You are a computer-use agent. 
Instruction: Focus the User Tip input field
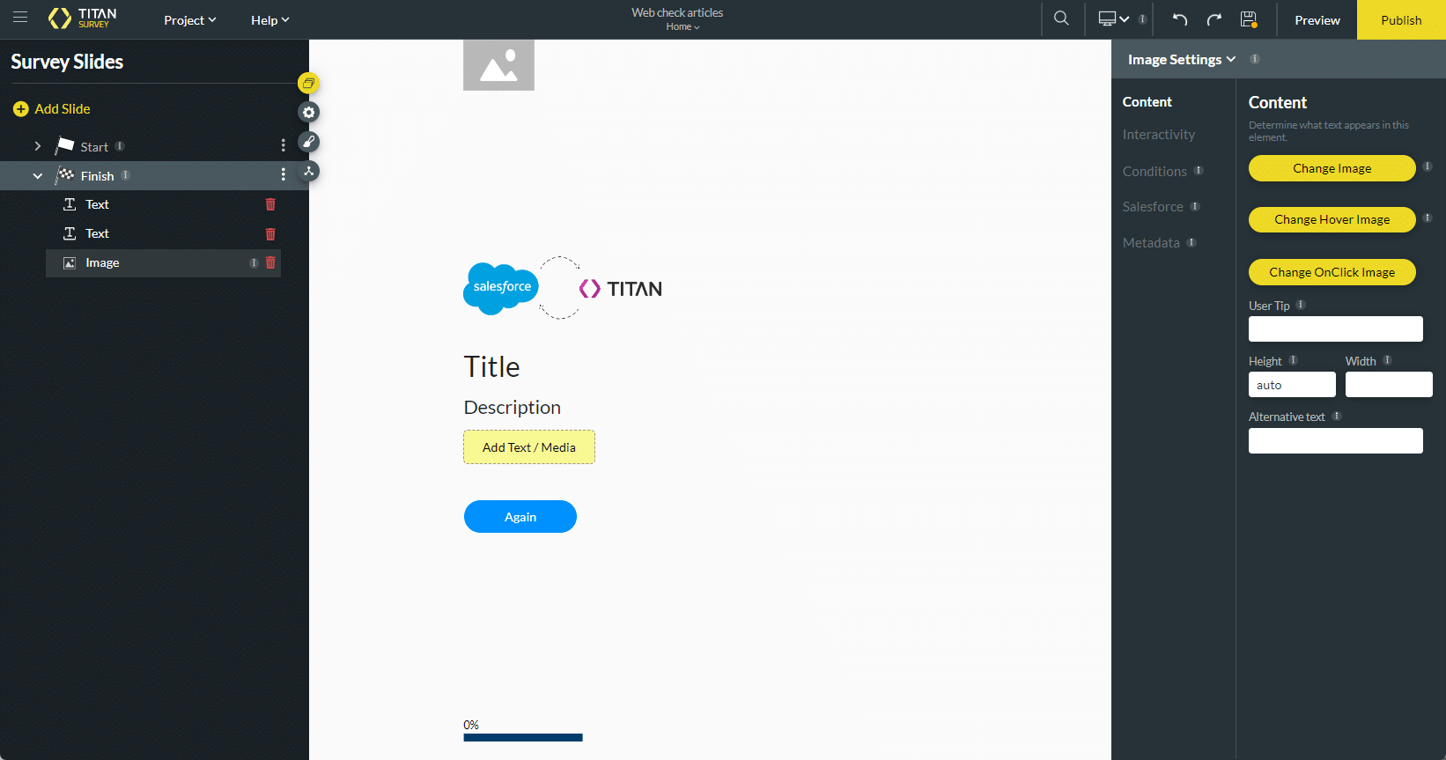pyautogui.click(x=1335, y=328)
